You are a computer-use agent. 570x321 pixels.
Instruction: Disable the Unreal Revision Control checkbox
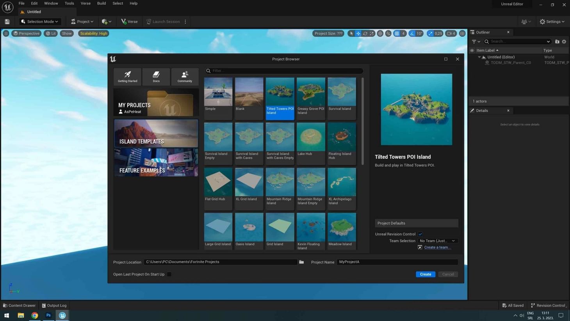pyautogui.click(x=420, y=234)
